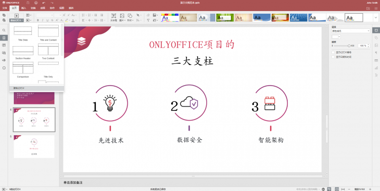Redo the last action
This screenshot has width=380, height=191.
coord(52,3)
